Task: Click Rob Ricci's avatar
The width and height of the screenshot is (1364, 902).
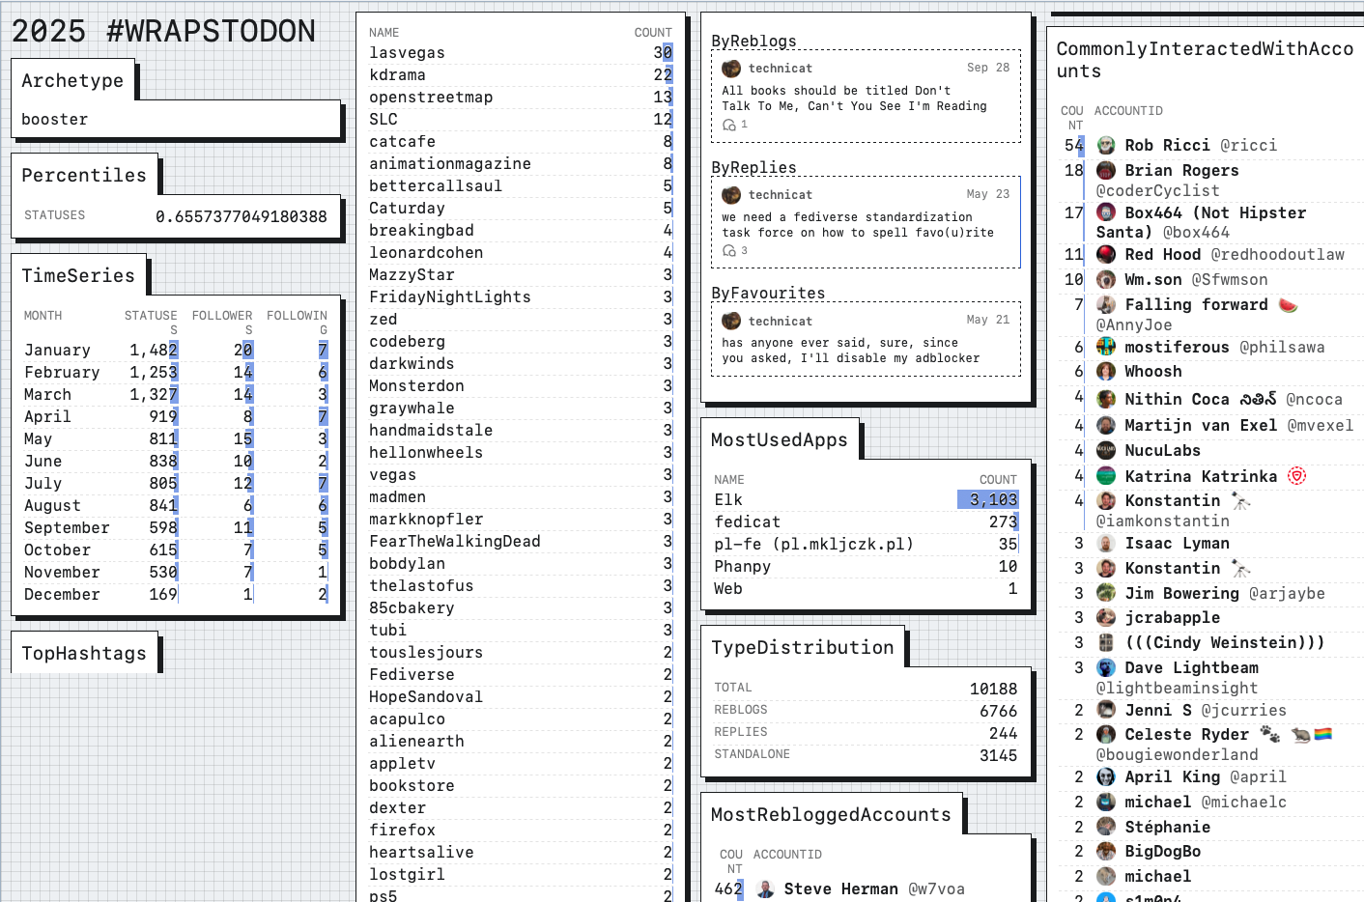Action: 1106,146
